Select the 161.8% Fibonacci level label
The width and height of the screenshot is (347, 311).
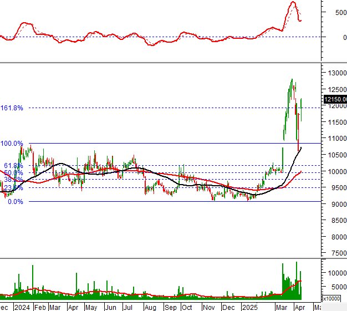(12, 108)
